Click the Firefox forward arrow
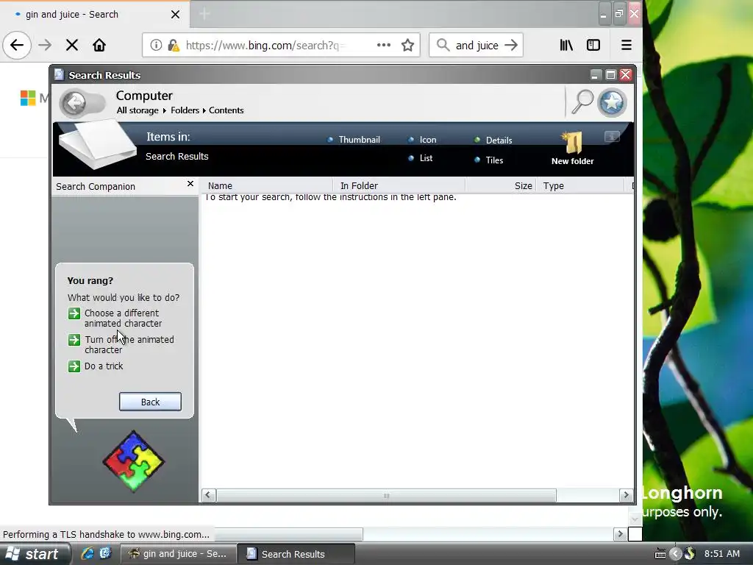The height and width of the screenshot is (565, 753). [x=45, y=45]
